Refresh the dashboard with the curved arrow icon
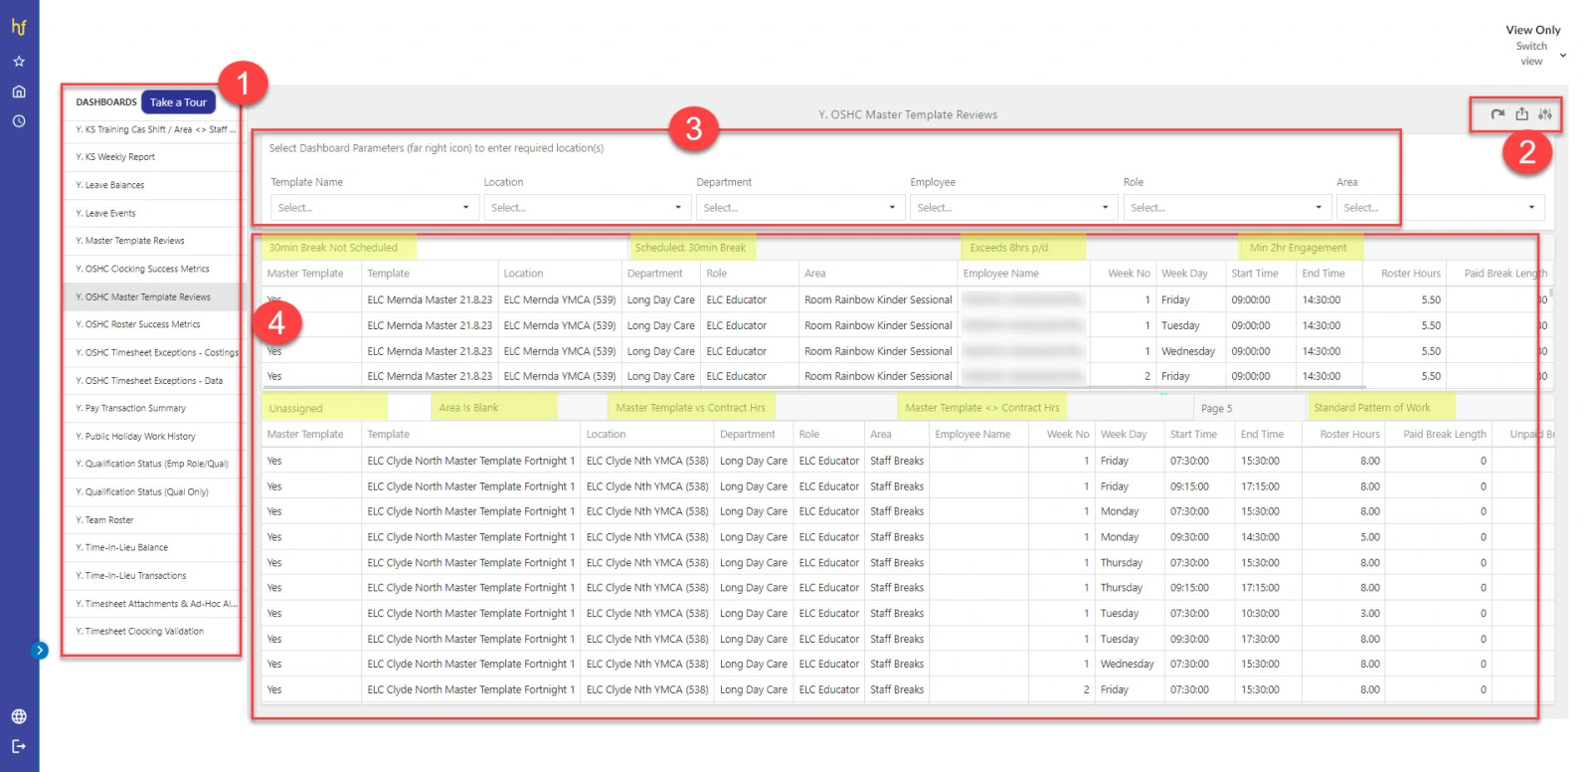The height and width of the screenshot is (772, 1591). [x=1498, y=114]
